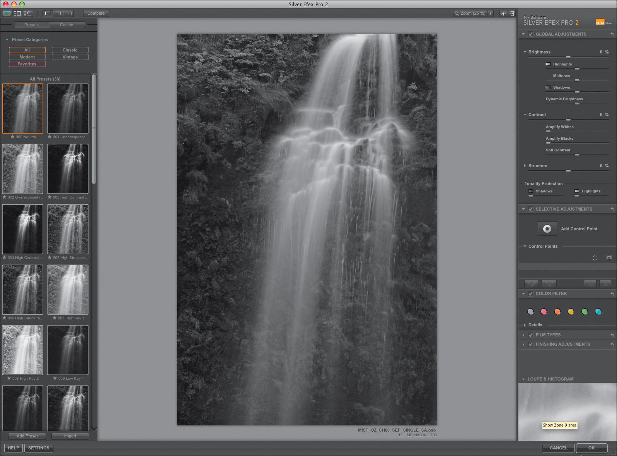Open the Zoom (25 %) arrow dropdown
Screen dimensions: 617x456
click(x=491, y=14)
